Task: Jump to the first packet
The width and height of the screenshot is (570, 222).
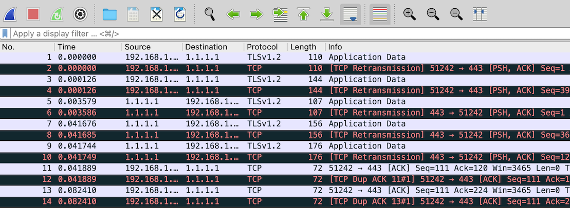Action: point(304,14)
